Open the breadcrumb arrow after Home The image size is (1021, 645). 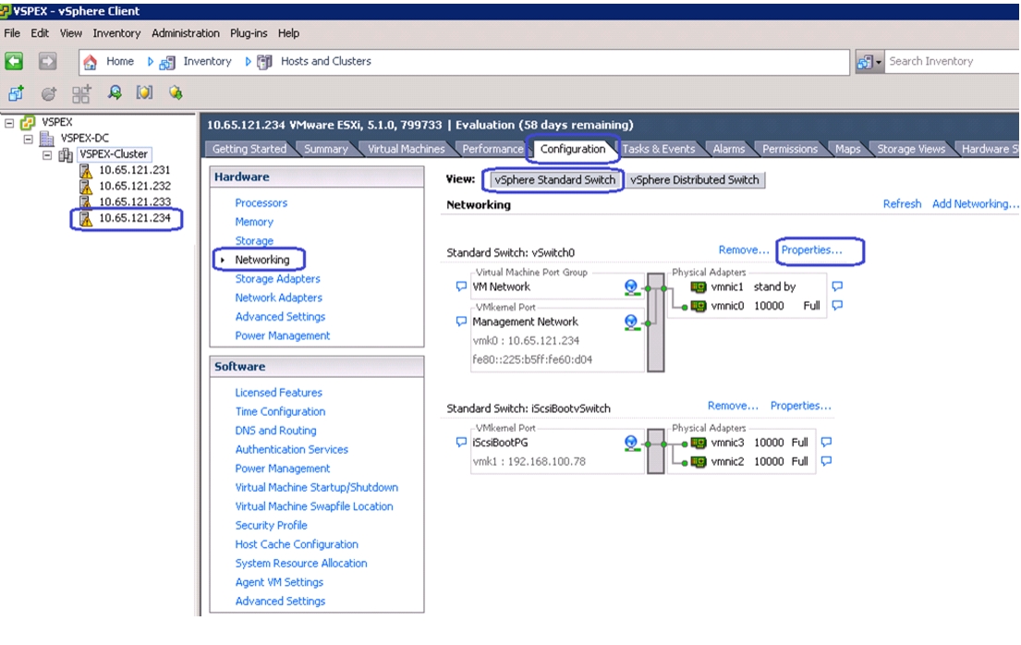point(150,62)
